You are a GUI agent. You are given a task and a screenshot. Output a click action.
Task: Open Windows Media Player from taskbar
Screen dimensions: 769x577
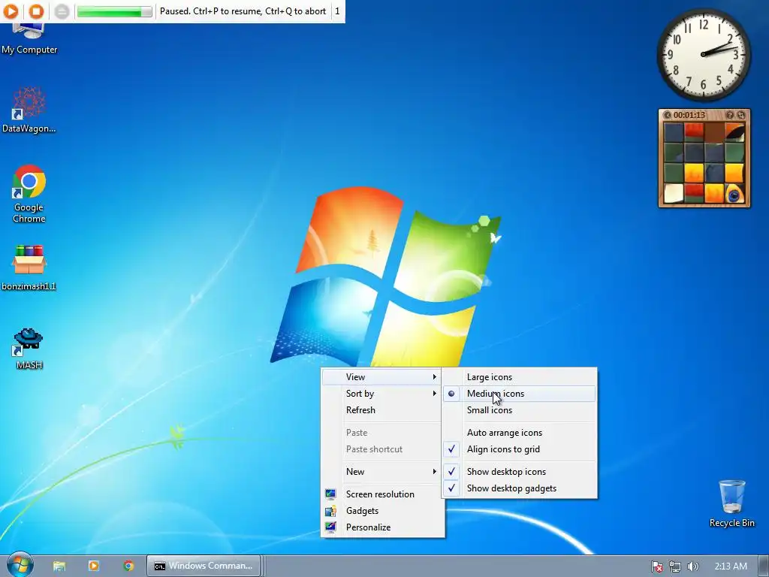click(94, 566)
